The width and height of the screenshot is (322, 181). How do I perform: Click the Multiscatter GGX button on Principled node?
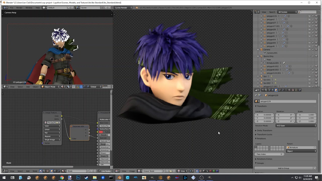click(105, 120)
